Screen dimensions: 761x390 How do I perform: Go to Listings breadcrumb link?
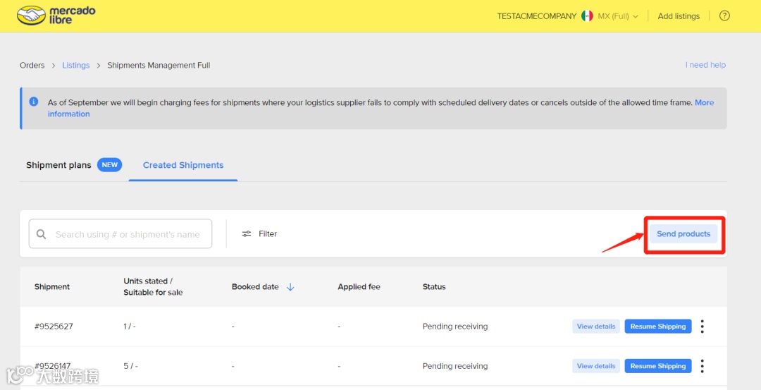point(75,65)
